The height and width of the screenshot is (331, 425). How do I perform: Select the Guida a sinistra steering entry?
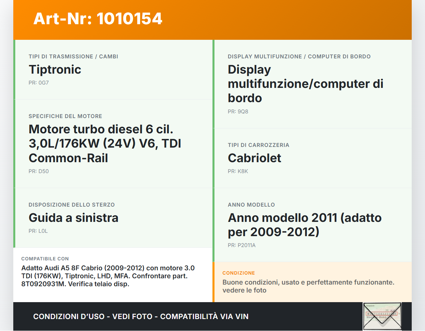[74, 218]
